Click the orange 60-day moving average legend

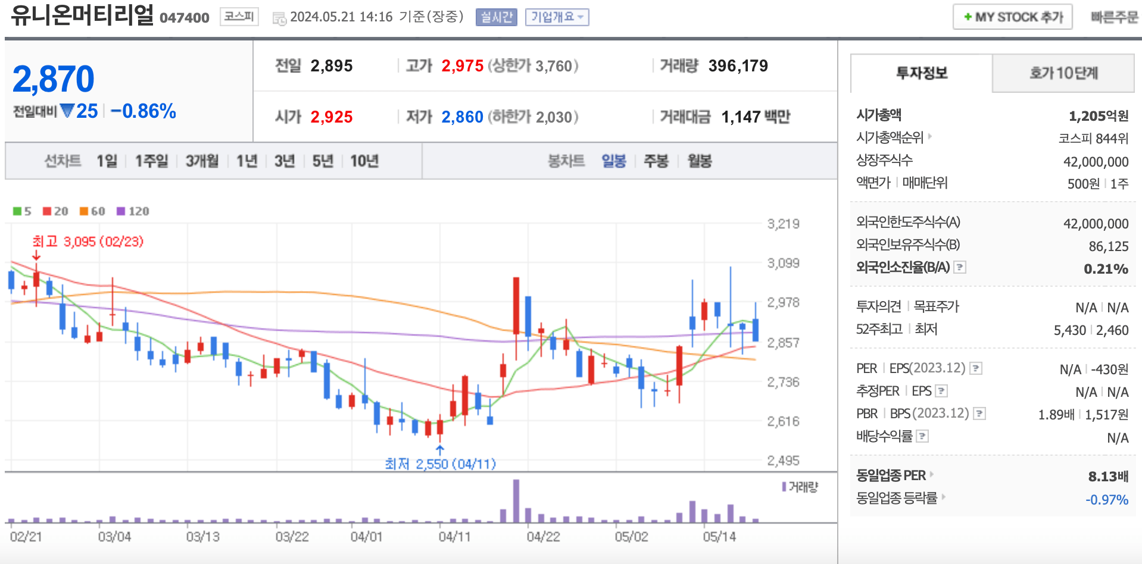tap(92, 211)
